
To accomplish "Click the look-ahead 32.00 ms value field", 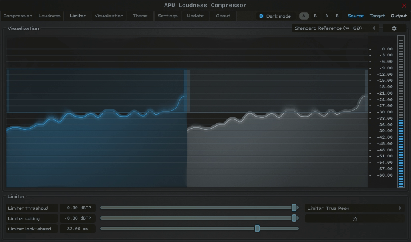I will 78,229.
